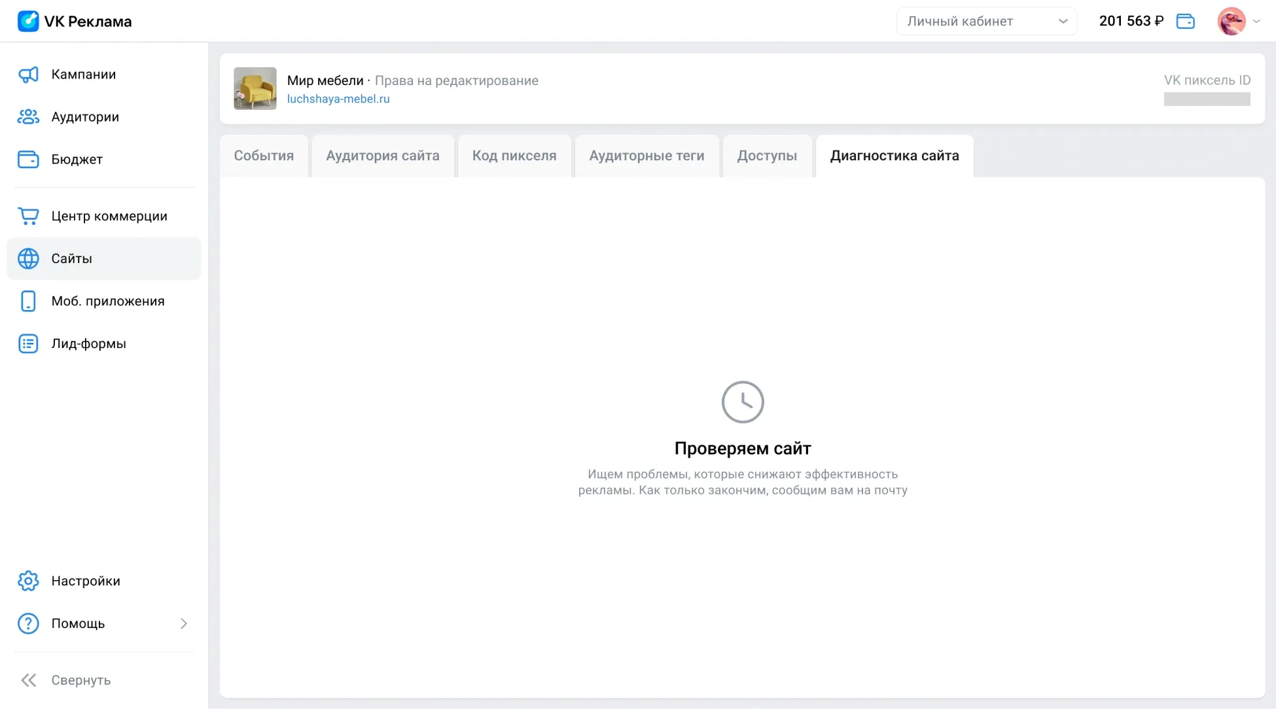Select the Доступы tab

(x=767, y=156)
